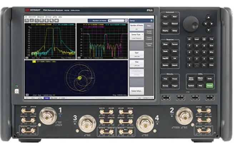The height and width of the screenshot is (148, 234).
Task: Click the last front-panel USB port
Action: pos(210,98)
